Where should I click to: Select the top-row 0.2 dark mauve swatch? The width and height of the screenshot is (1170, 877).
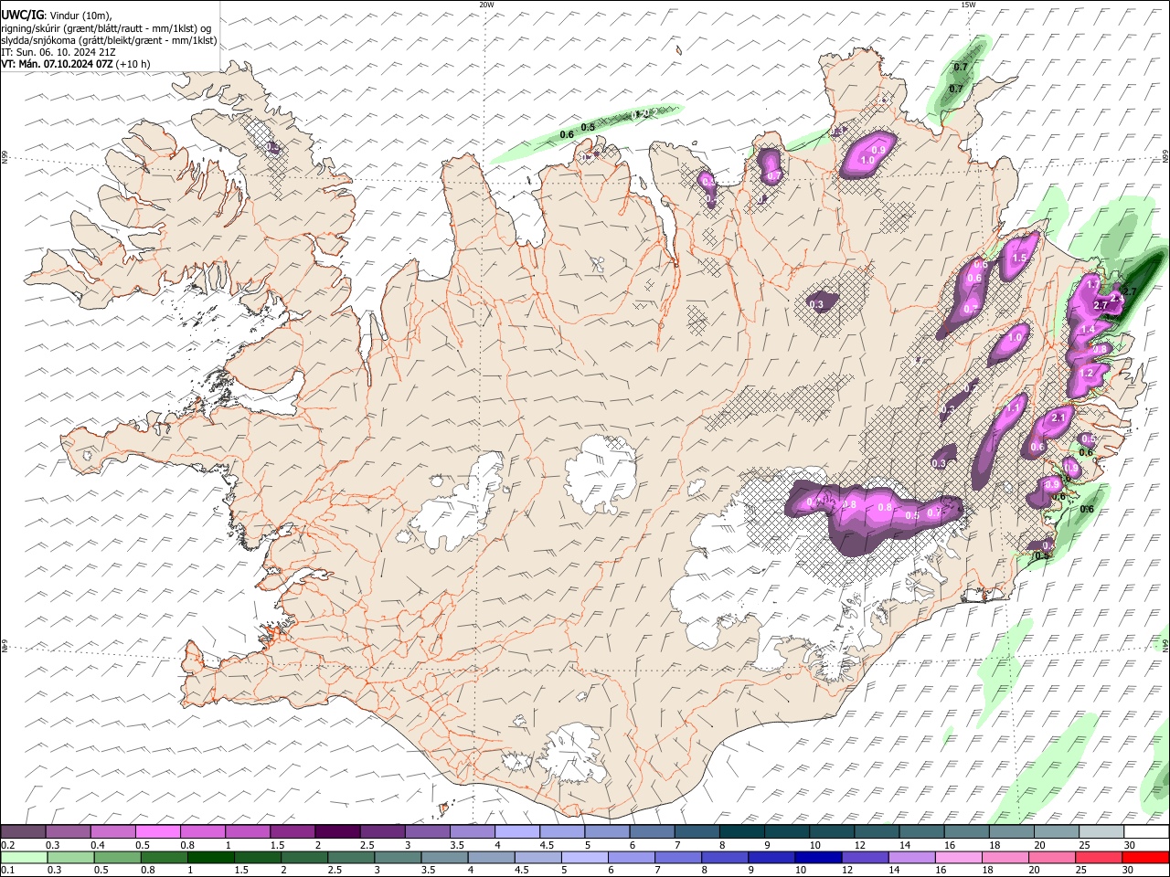tap(23, 831)
